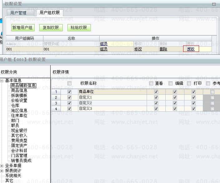The height and width of the screenshot is (183, 220).
Task: Select 往来单位 in the permission tree
Action: tap(19, 116)
